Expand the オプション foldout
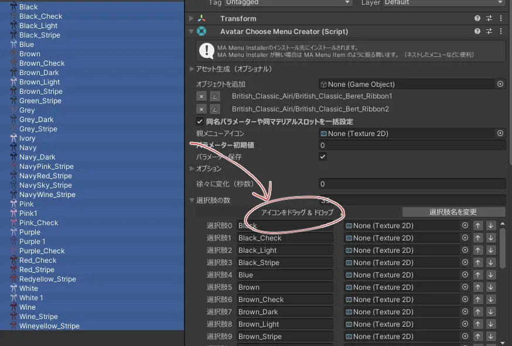This screenshot has height=346, width=512. (192, 169)
